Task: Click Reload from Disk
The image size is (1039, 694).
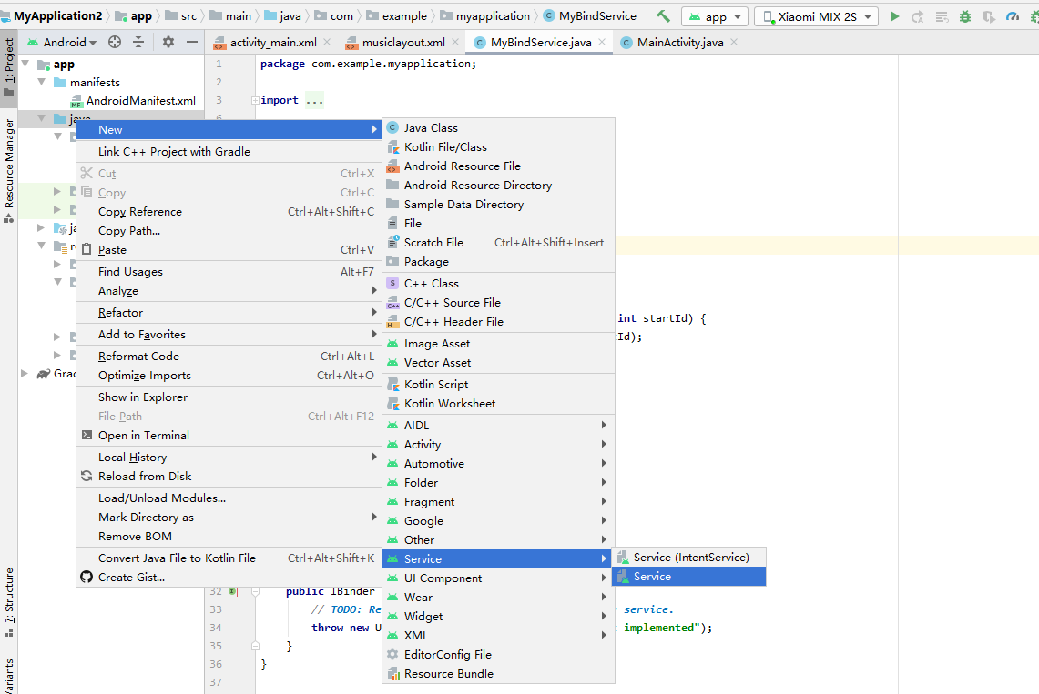Action: [229, 477]
